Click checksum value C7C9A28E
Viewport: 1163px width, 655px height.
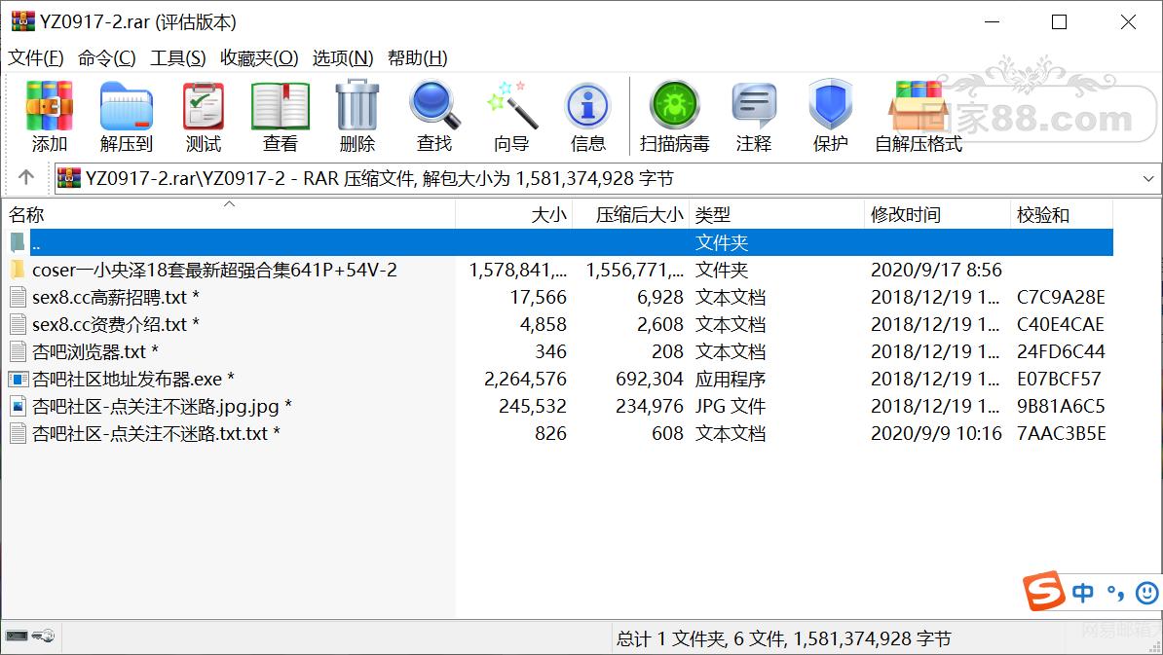1061,297
